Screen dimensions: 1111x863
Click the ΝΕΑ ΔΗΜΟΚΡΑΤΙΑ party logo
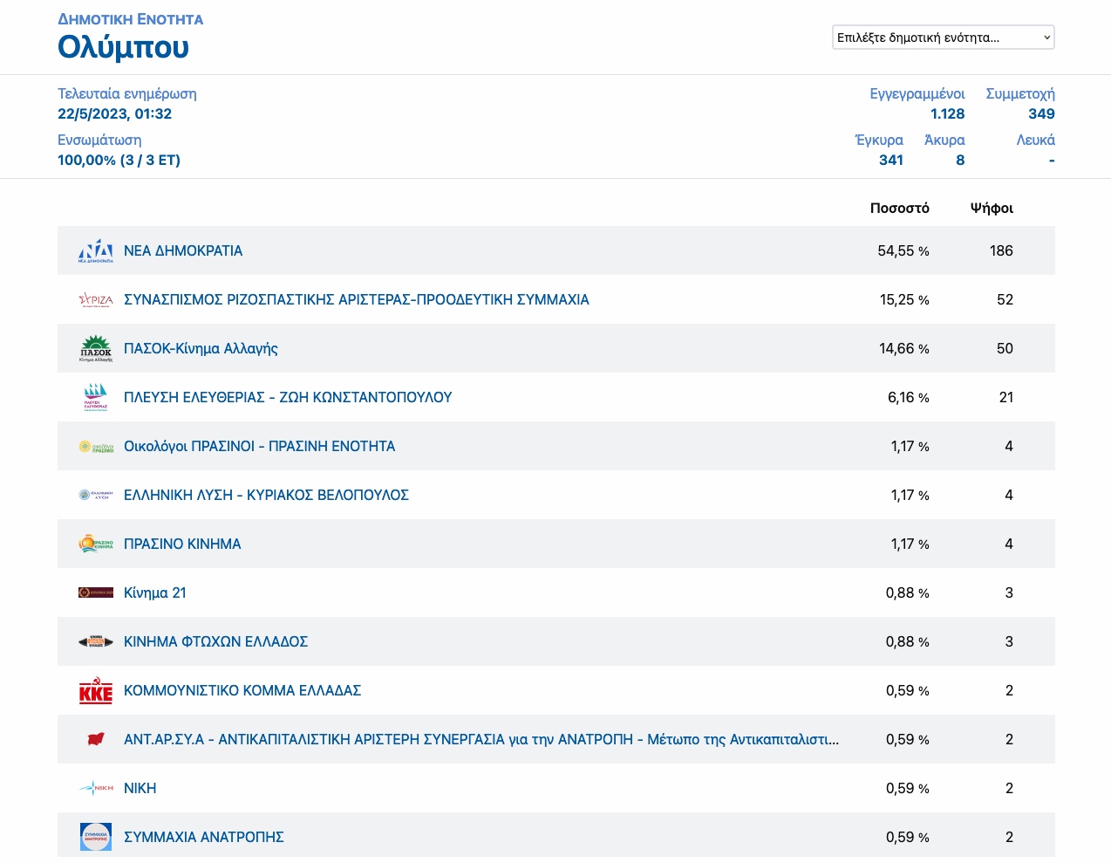[x=96, y=250]
